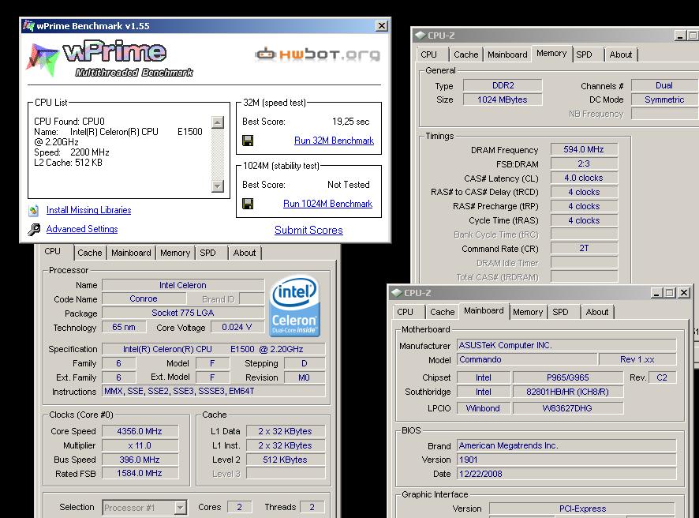Open Install Missing Libraries link

(88, 210)
